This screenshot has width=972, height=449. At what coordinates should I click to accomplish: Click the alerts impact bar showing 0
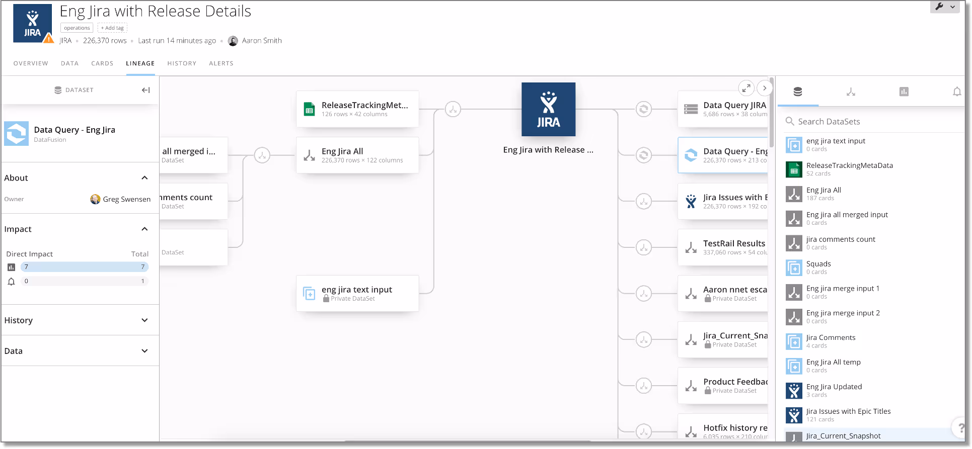tap(85, 281)
